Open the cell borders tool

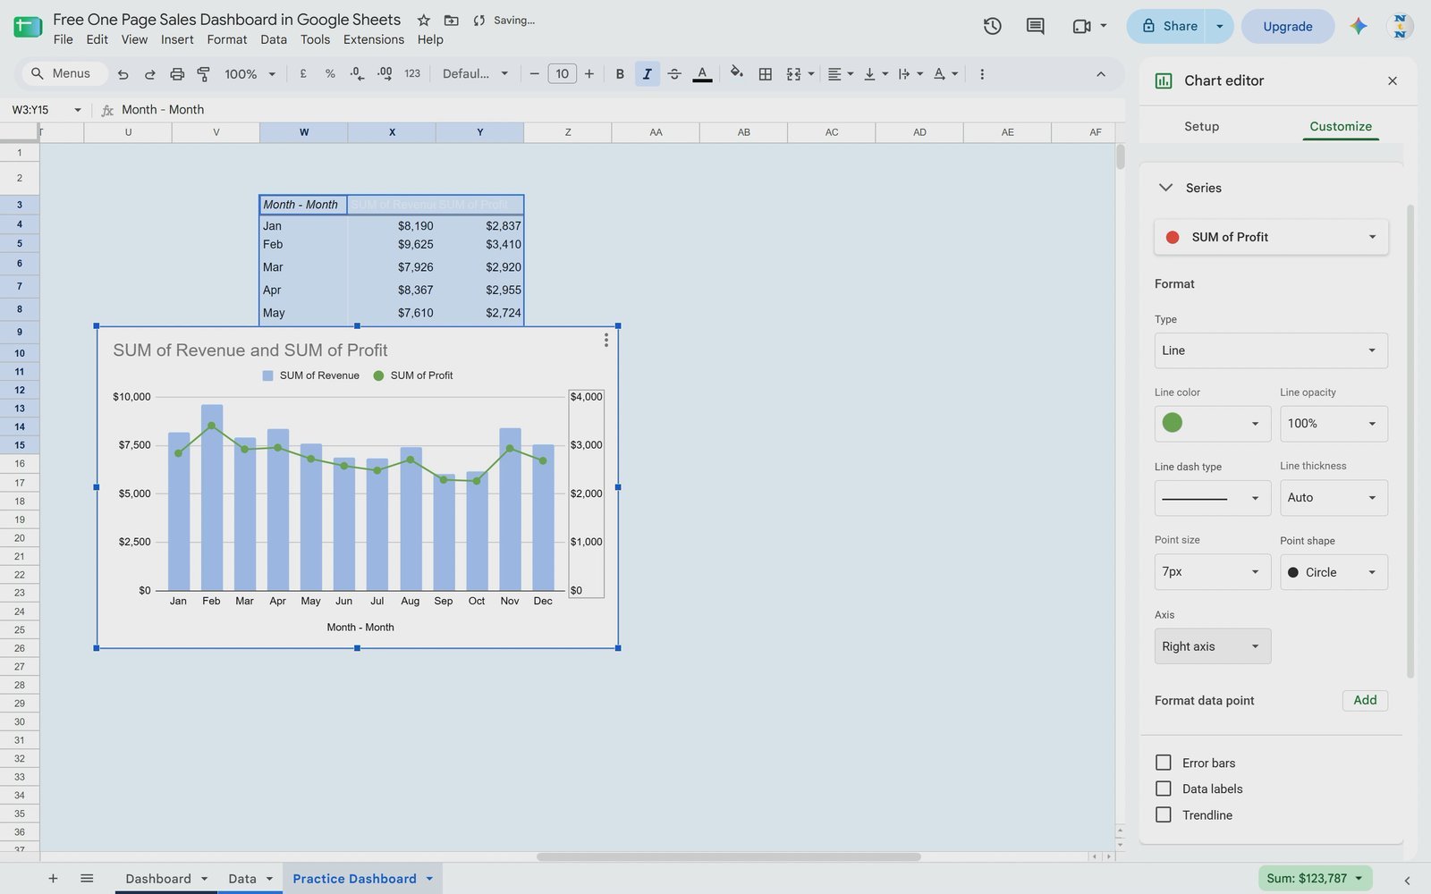(765, 74)
